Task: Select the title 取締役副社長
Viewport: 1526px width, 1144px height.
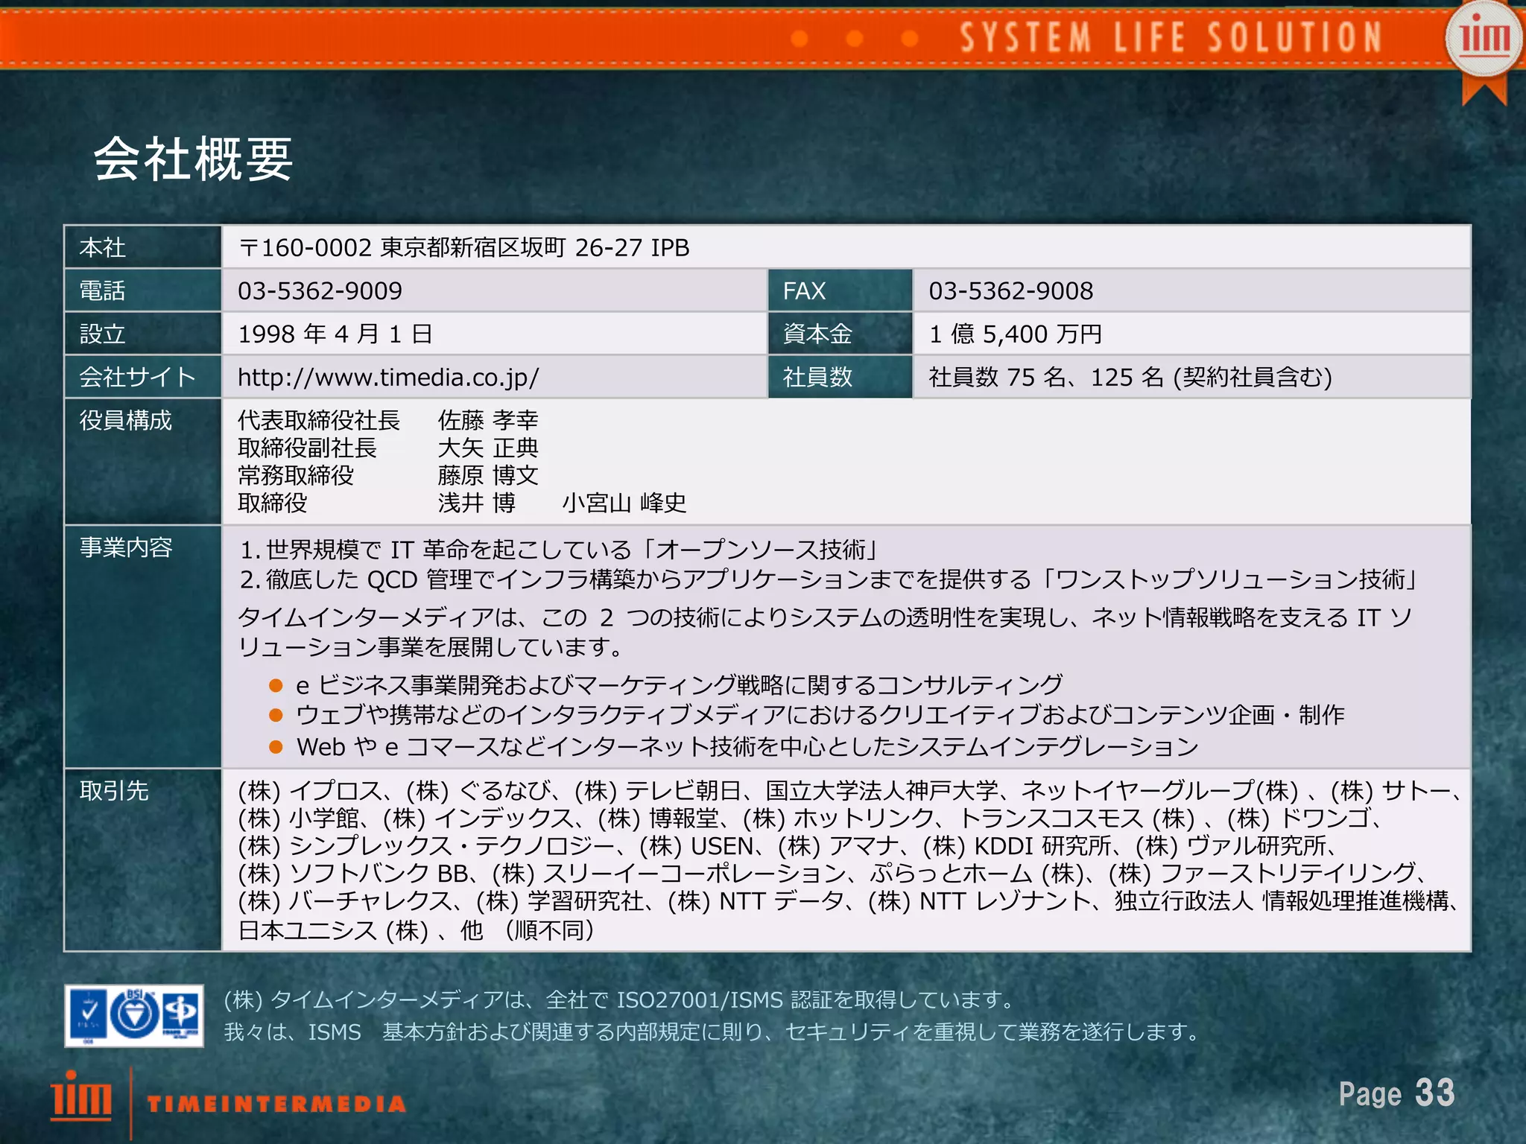Action: (x=307, y=448)
